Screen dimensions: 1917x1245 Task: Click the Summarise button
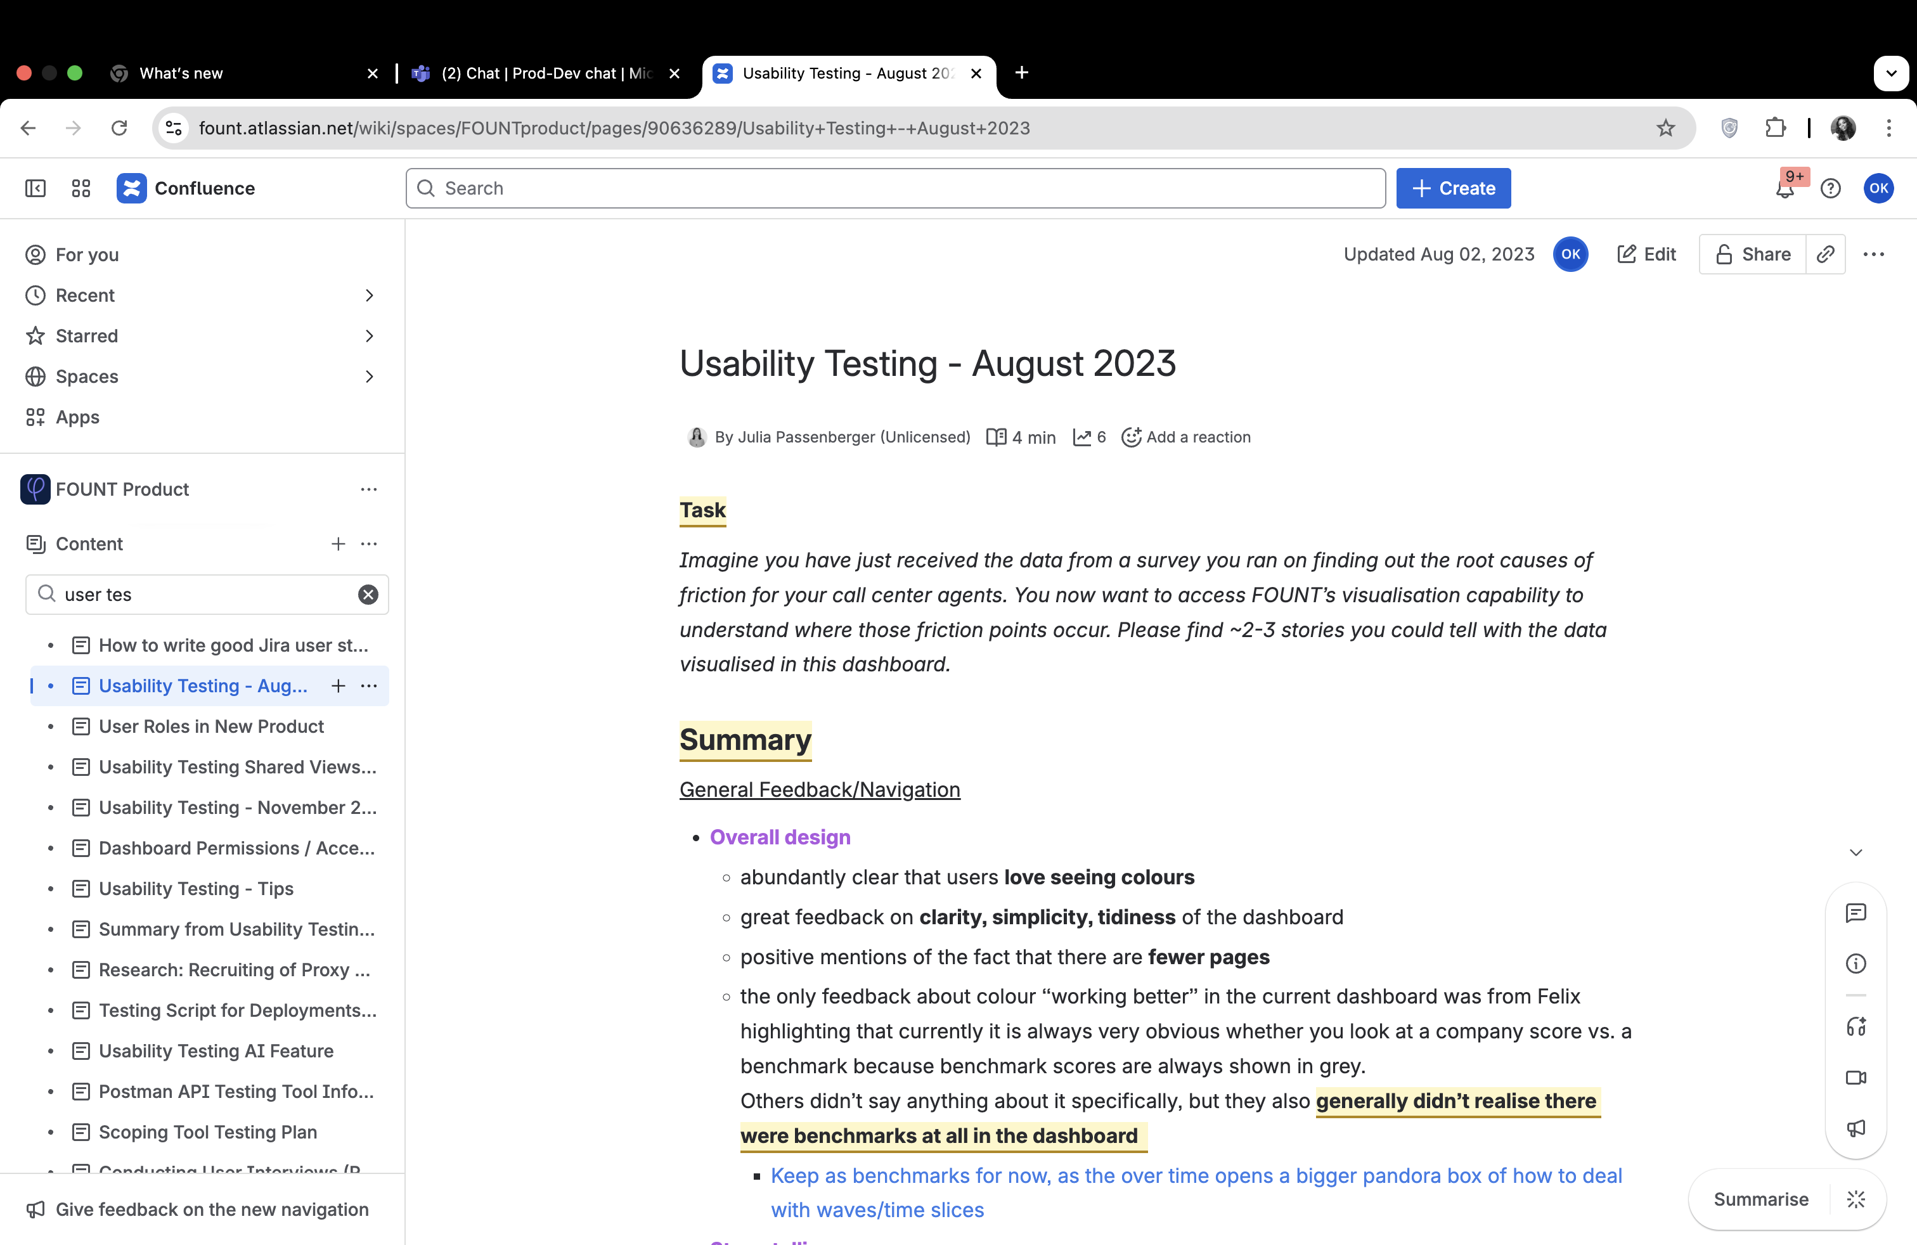click(x=1761, y=1199)
